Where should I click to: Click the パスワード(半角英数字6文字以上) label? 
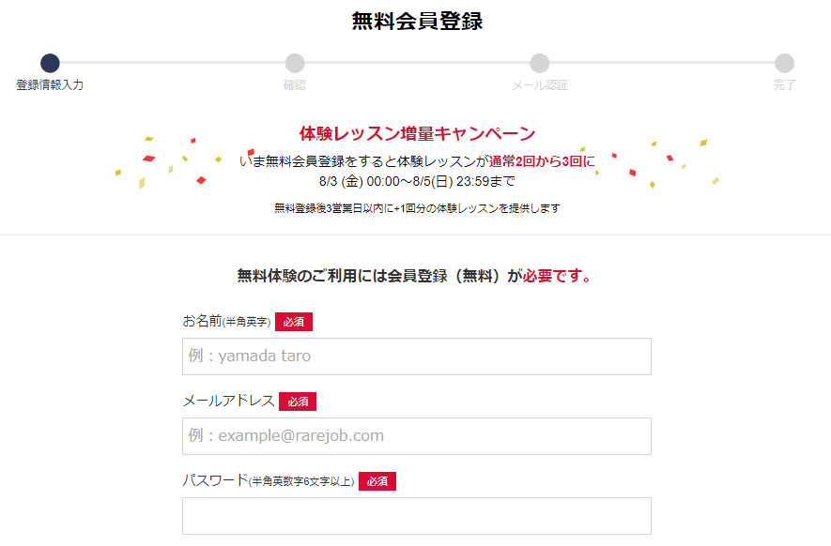pyautogui.click(x=269, y=480)
